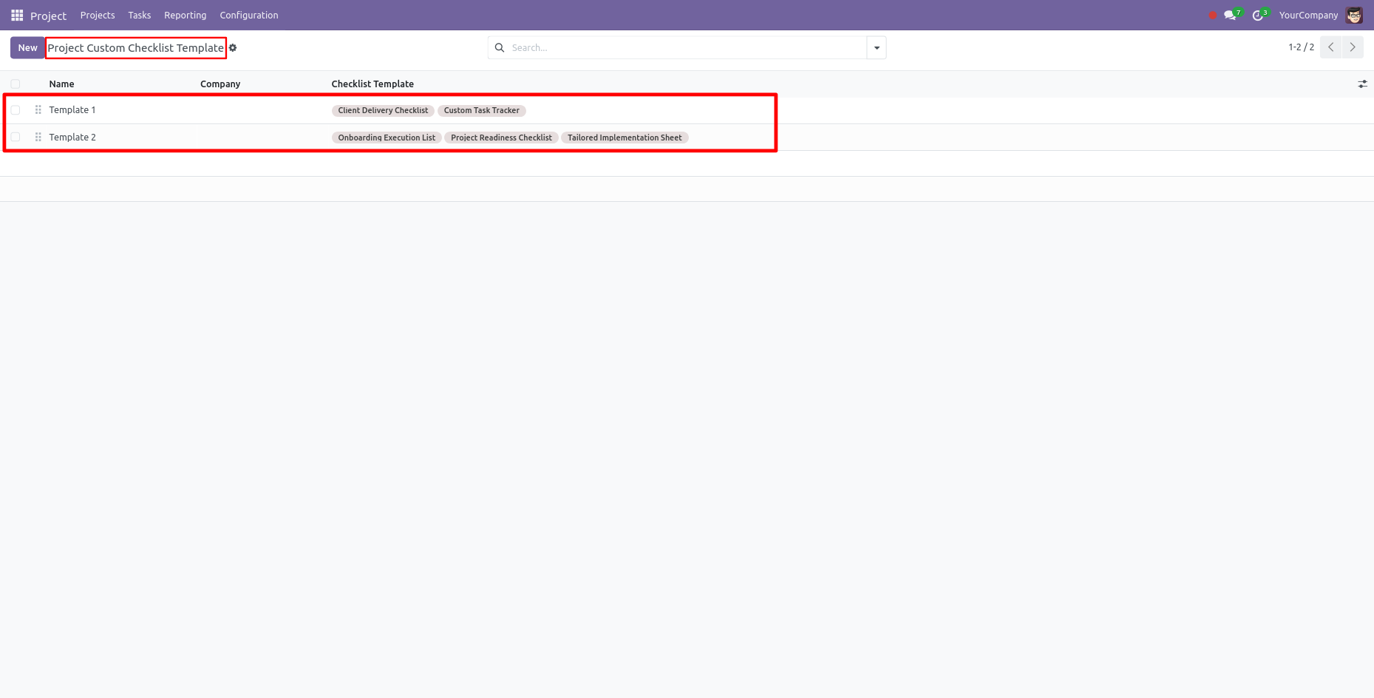Screen dimensions: 1374x698
Task: Focus the Search input field
Action: tap(686, 47)
